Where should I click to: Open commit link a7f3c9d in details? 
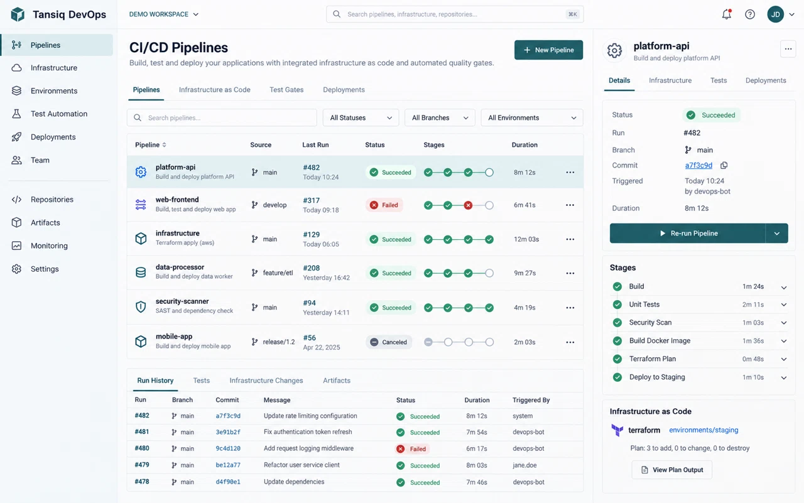(x=698, y=166)
